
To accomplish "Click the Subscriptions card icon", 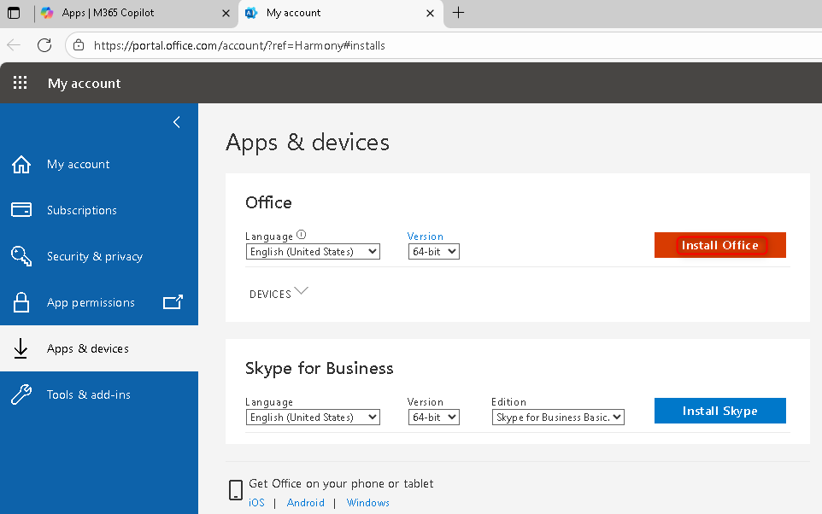I will 21,209.
